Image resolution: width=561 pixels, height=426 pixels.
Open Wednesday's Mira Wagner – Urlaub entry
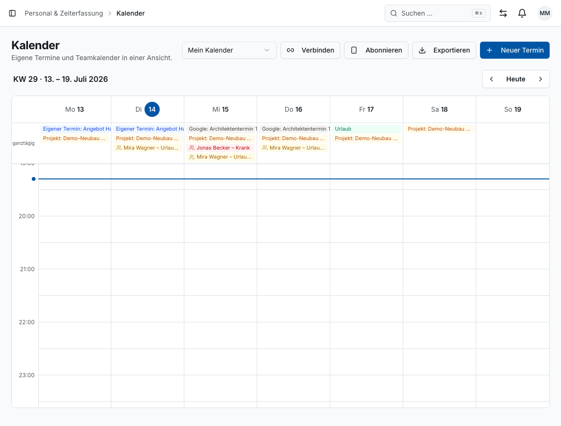(x=220, y=157)
